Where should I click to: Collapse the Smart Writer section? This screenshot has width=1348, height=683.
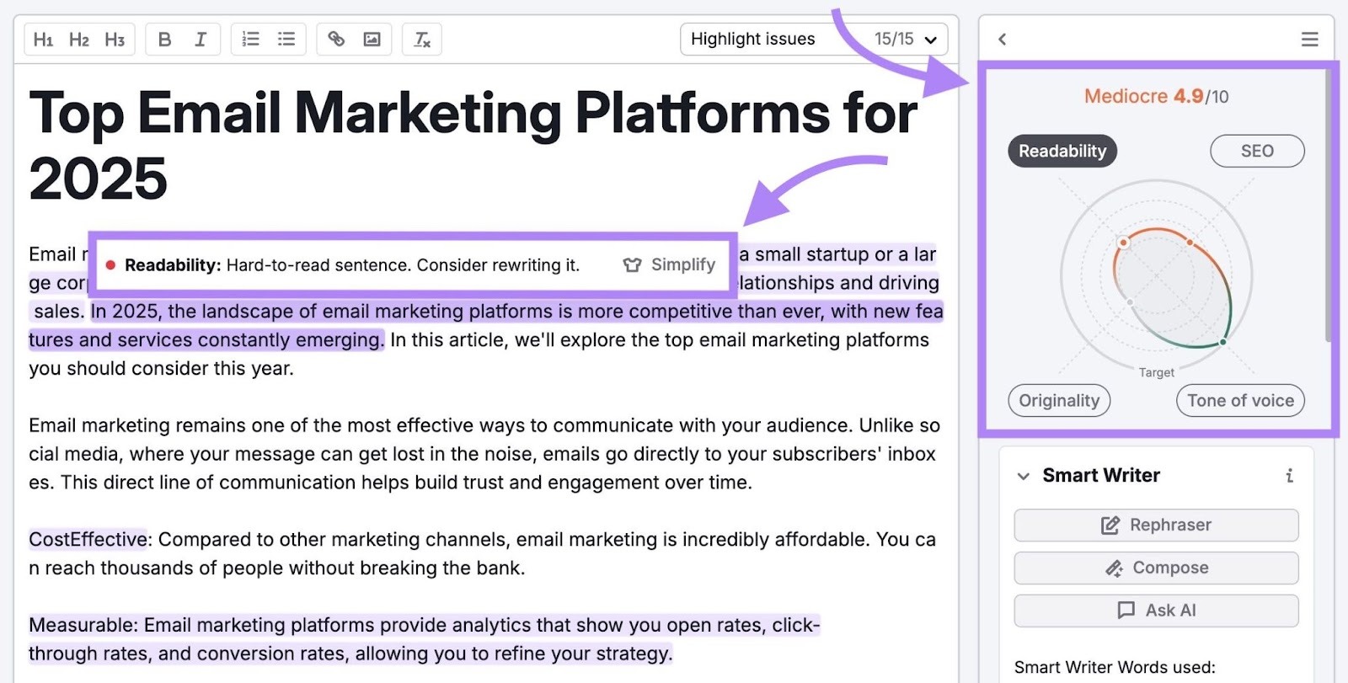[1023, 476]
